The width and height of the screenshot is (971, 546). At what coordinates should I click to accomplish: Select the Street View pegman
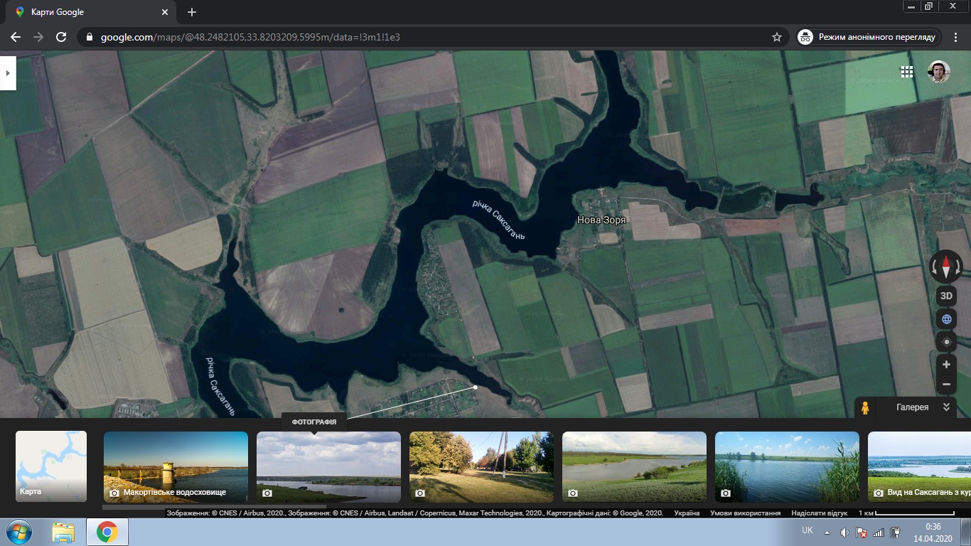point(865,408)
